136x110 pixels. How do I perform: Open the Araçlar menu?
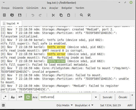[x=54, y=8]
